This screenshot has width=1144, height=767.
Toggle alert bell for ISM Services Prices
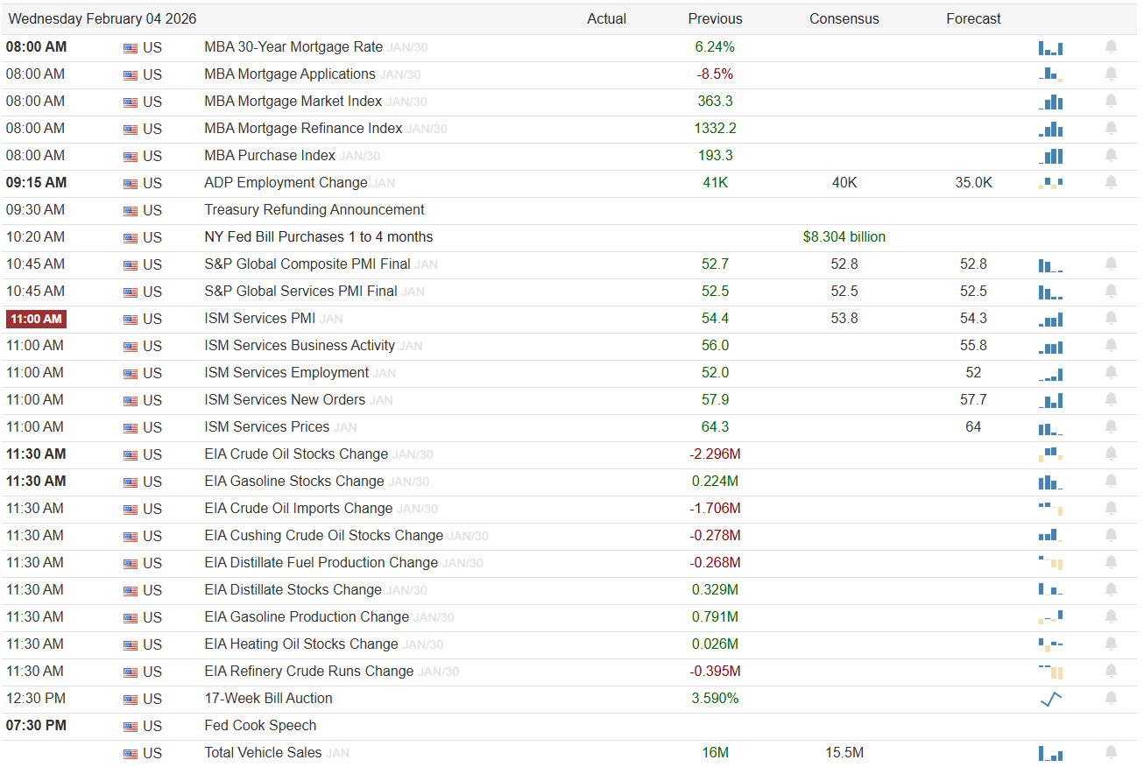click(1111, 426)
